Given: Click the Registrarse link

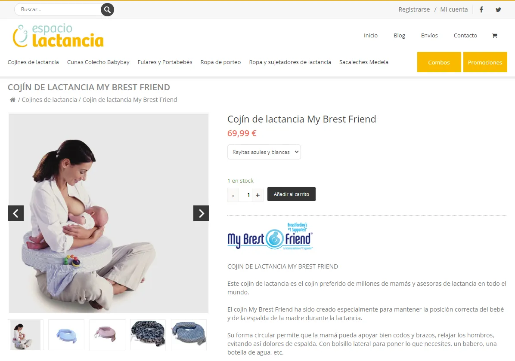Looking at the screenshot, I should tap(414, 9).
